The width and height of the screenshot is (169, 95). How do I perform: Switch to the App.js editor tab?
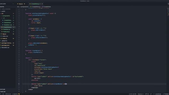pyautogui.click(x=21, y=4)
